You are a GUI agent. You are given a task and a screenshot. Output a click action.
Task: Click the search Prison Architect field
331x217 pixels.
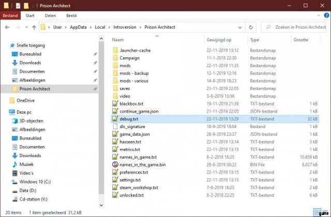point(293,27)
